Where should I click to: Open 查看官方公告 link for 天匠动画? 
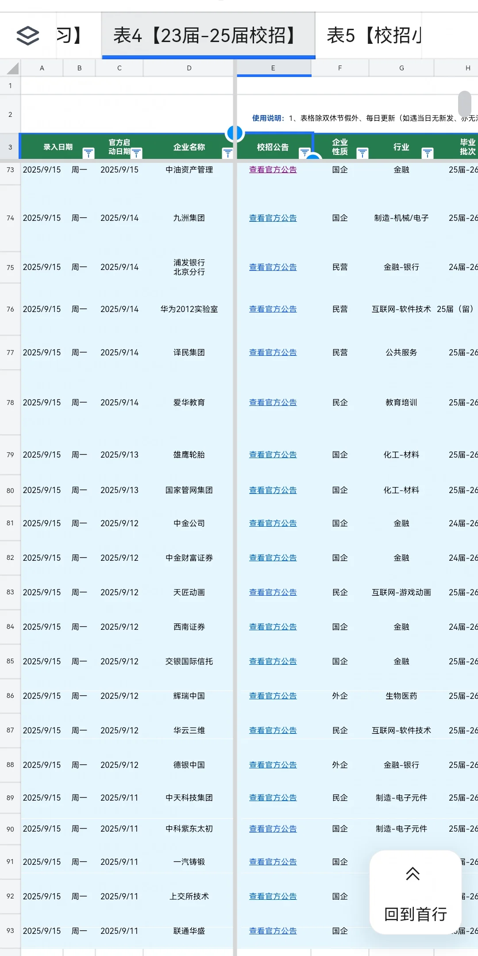[x=273, y=592]
